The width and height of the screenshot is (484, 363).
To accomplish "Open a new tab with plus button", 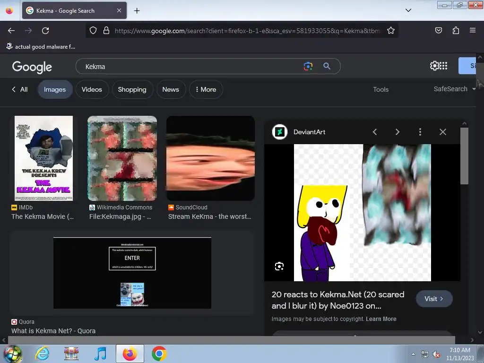I will coord(137,11).
